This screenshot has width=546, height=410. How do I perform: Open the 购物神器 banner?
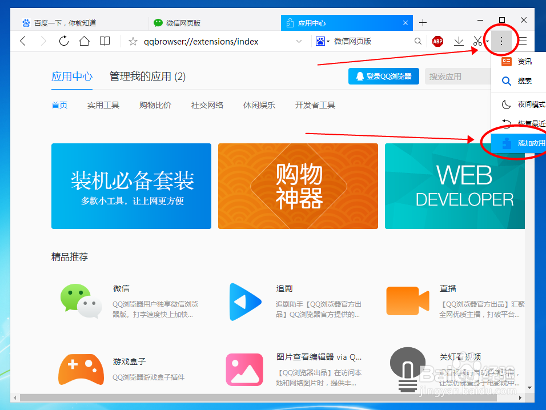pyautogui.click(x=298, y=186)
